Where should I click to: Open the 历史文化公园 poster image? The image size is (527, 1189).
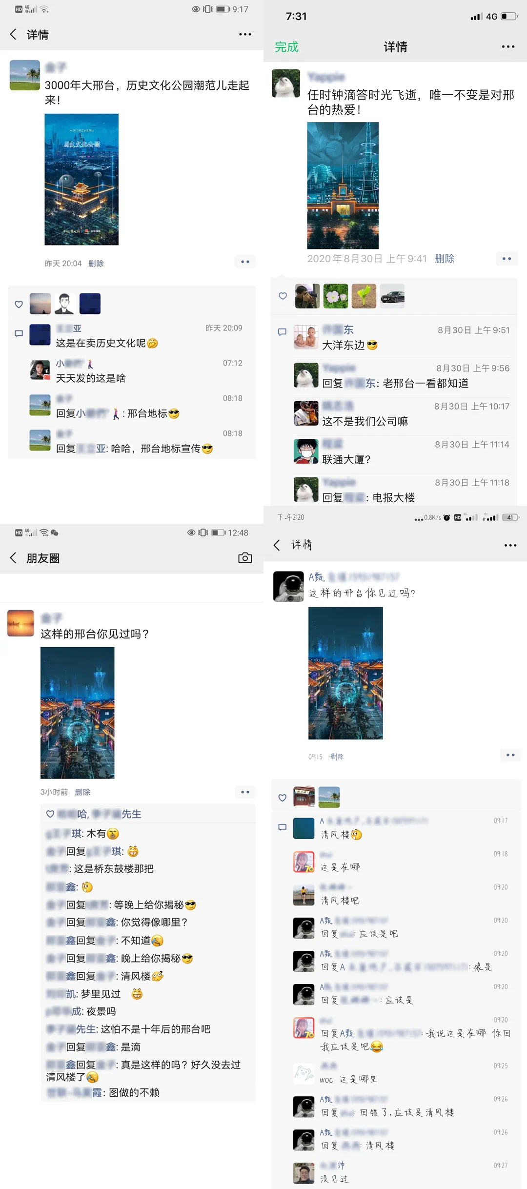pos(81,179)
